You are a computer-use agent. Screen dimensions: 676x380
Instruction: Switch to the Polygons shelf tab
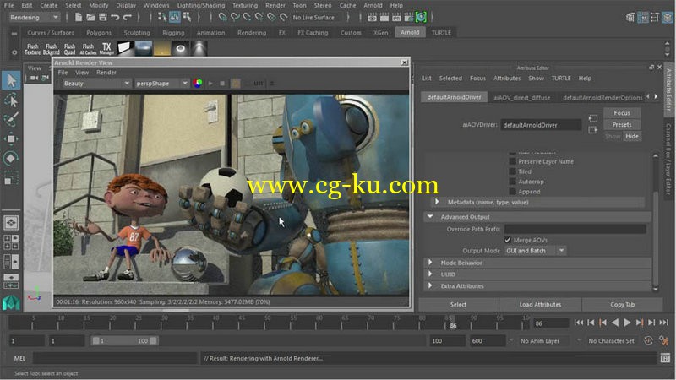[x=98, y=32]
